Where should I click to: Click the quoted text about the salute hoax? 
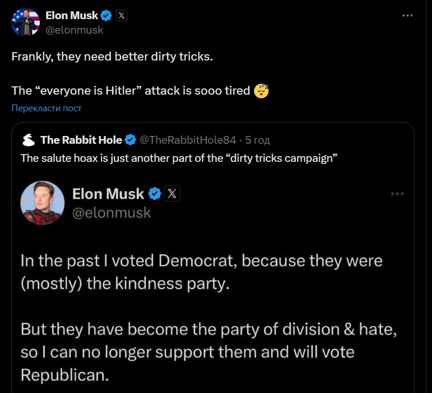point(179,158)
